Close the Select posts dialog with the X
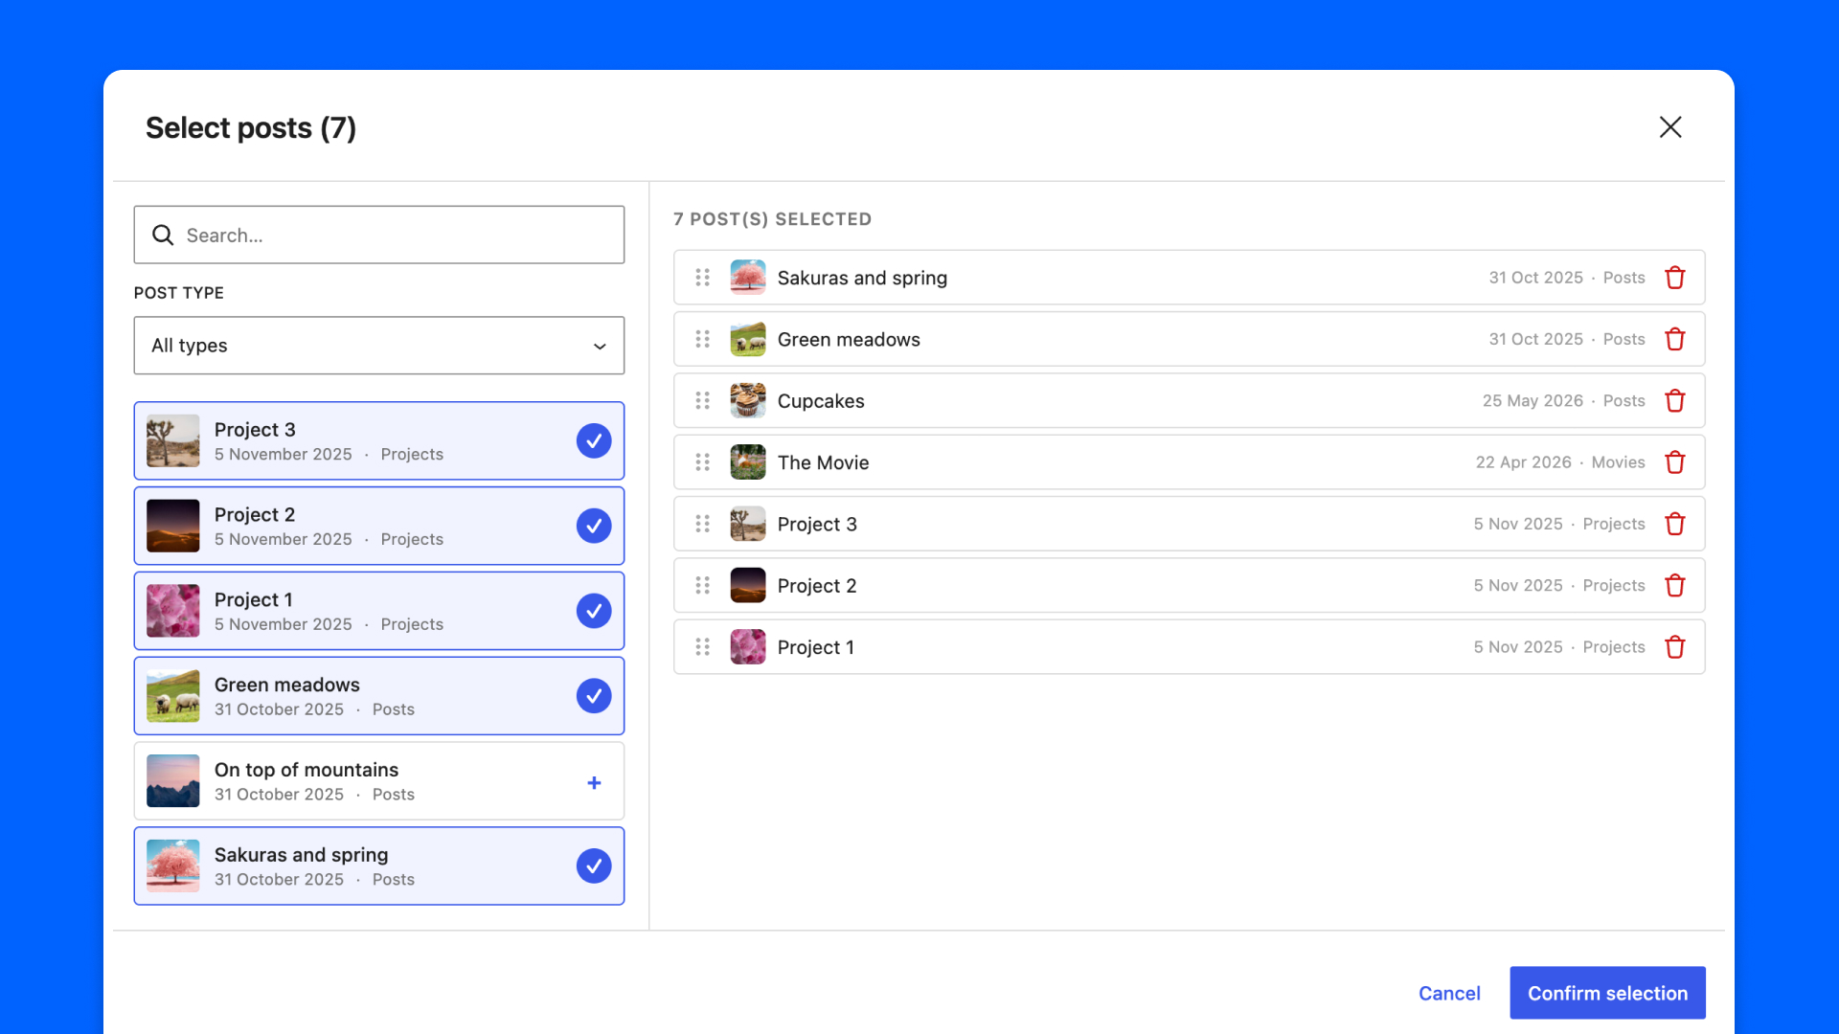The image size is (1839, 1034). coord(1670,127)
